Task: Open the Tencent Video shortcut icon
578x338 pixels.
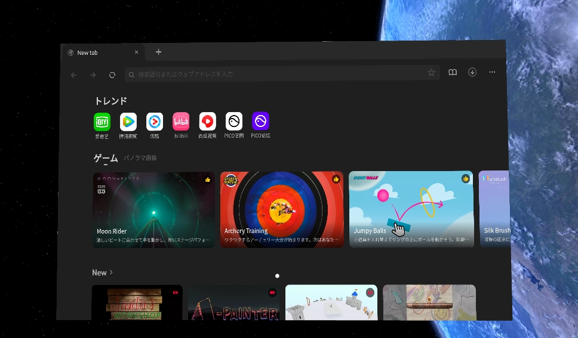Action: [128, 122]
